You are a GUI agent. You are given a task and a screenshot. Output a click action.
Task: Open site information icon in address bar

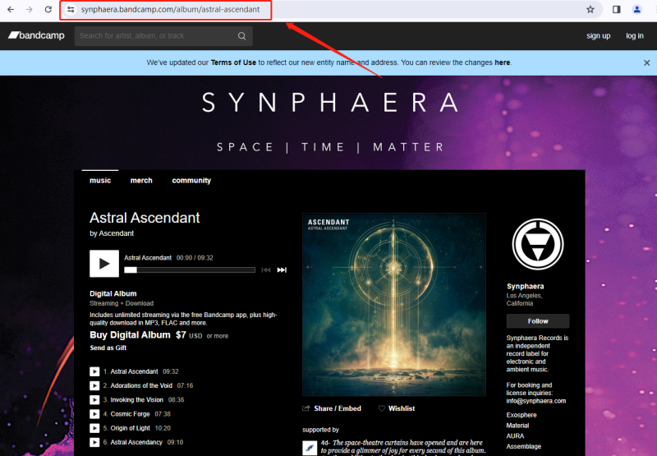click(71, 9)
